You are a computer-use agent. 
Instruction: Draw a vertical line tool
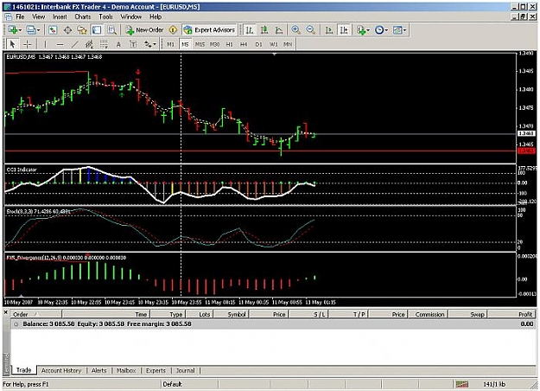[45, 44]
